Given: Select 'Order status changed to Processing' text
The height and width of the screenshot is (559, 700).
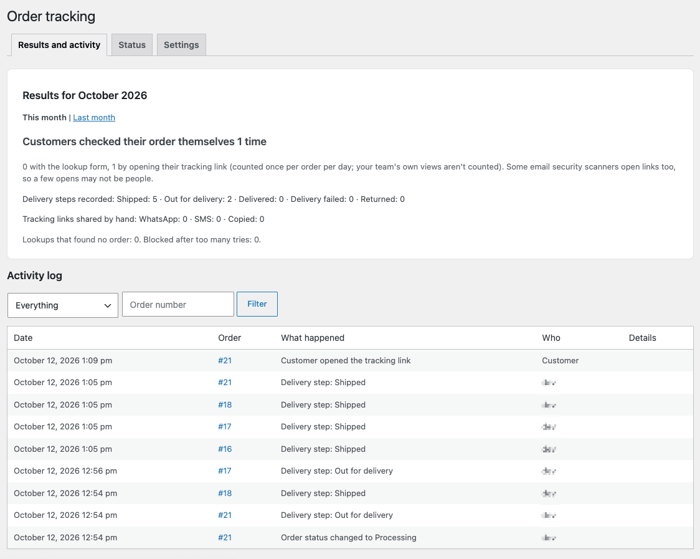Looking at the screenshot, I should point(349,538).
